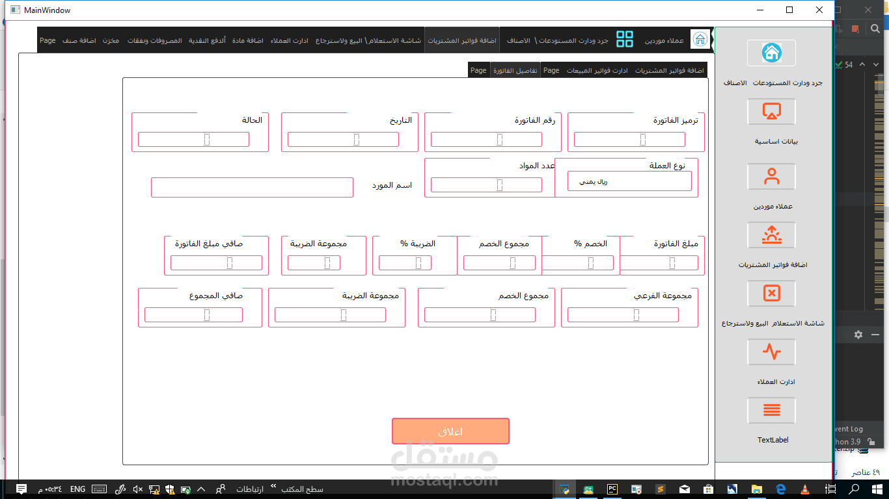Select the ادارت فواتير المبيعات inner tab
Screen dimensions: 889x499
click(x=597, y=70)
